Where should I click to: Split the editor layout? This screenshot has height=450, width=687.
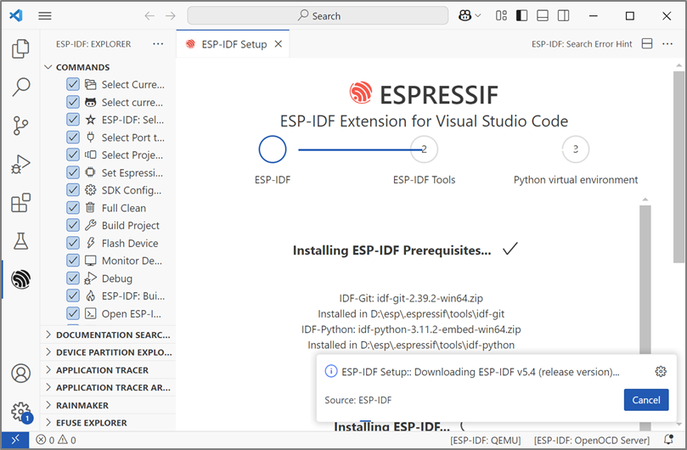click(x=647, y=44)
